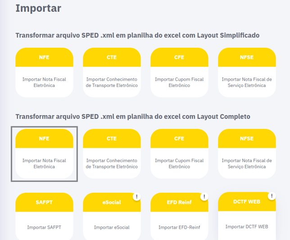Choose the NFSE card in Layout Simplificado section
This screenshot has width=290, height=240.
tap(247, 72)
